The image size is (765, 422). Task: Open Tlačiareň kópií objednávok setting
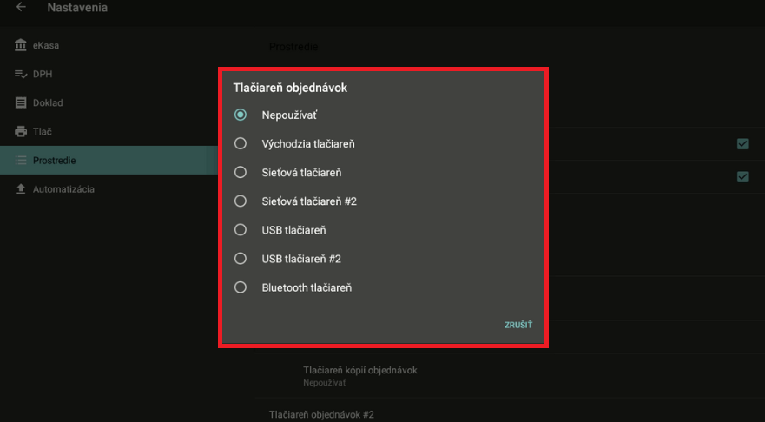(x=360, y=375)
